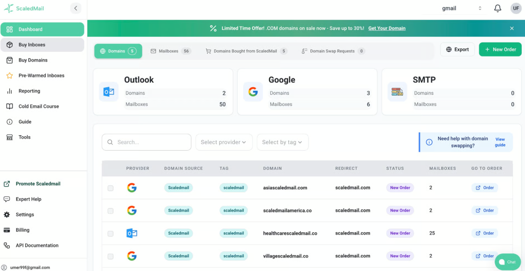Image resolution: width=525 pixels, height=271 pixels.
Task: Click the umer99f@gmail.com account text
Action: (x=30, y=268)
